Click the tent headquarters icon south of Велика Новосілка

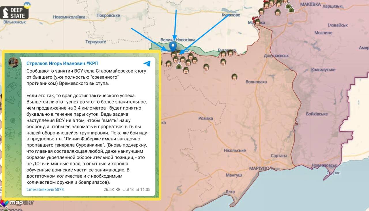pos(179,66)
